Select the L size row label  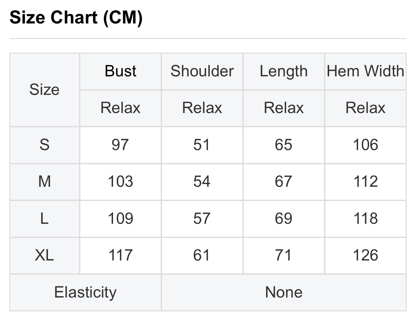point(45,219)
